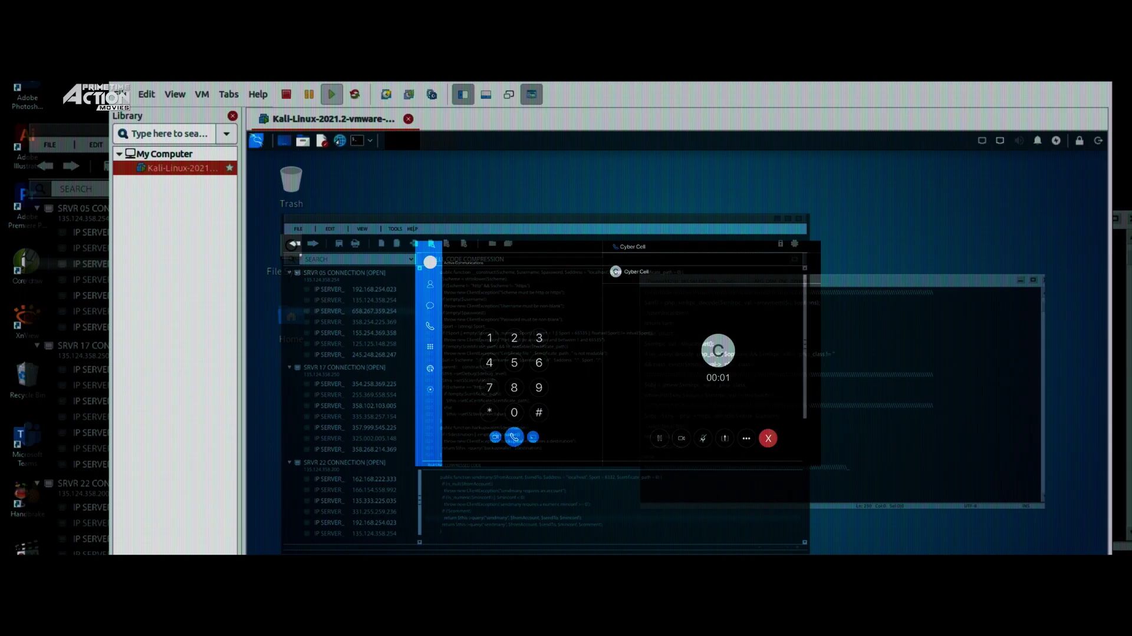Toggle video camera in call controls
Image resolution: width=1132 pixels, height=636 pixels.
(681, 438)
